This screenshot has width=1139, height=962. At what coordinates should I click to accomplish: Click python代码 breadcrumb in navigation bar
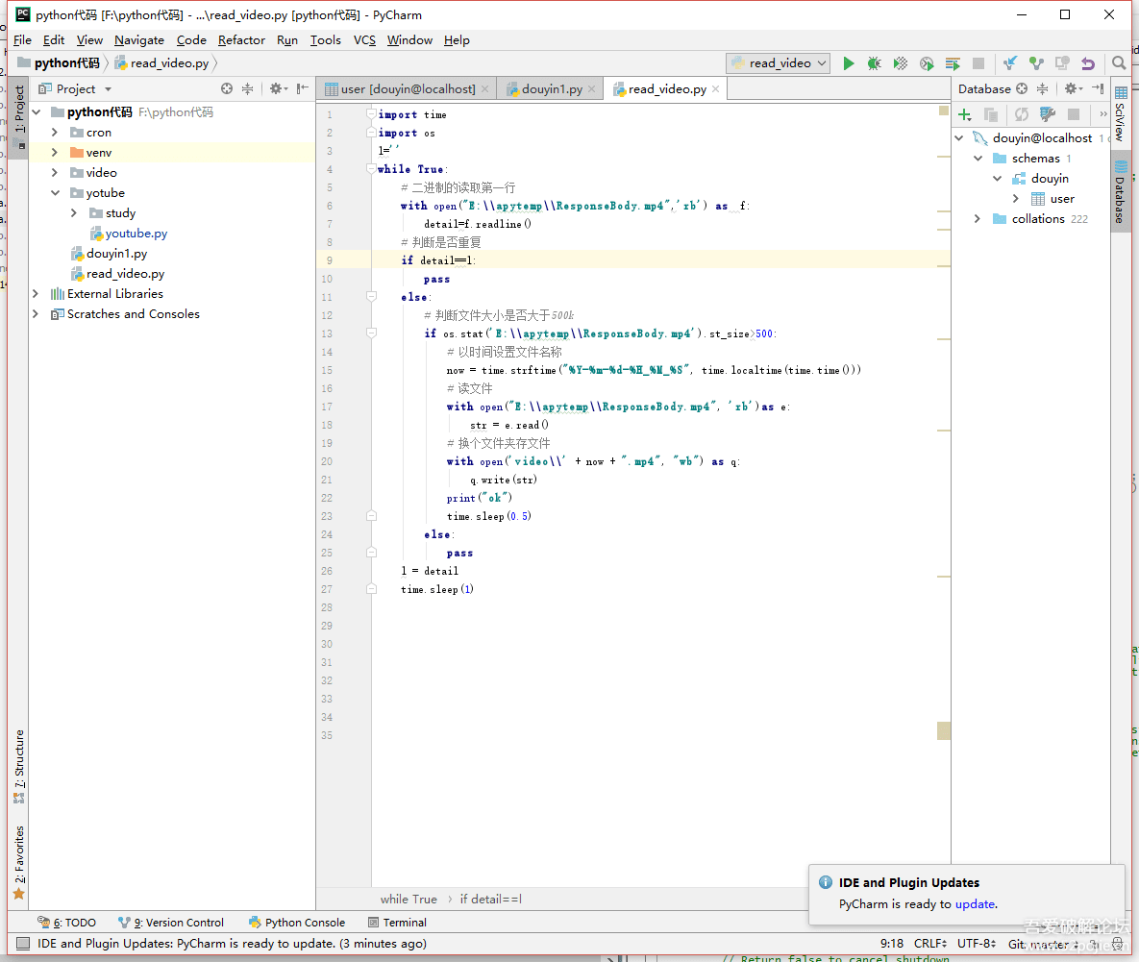tap(59, 63)
